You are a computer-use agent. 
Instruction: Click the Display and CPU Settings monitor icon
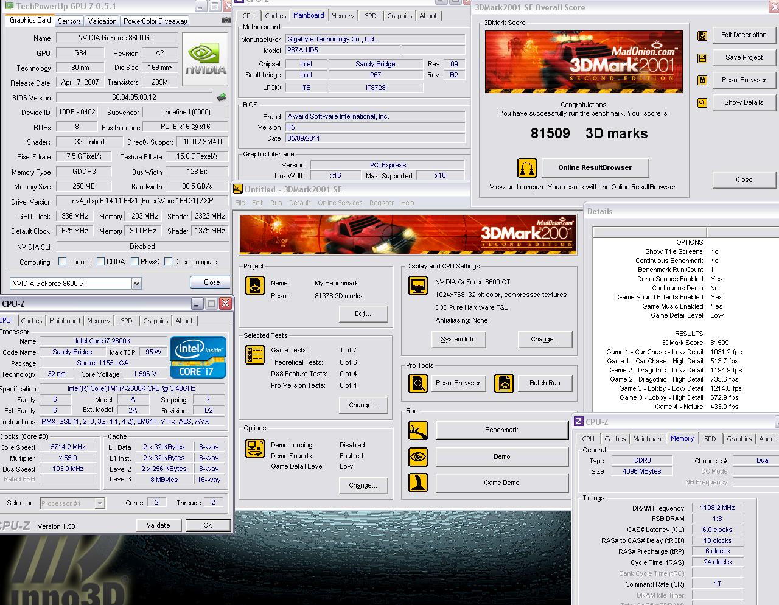pos(418,285)
